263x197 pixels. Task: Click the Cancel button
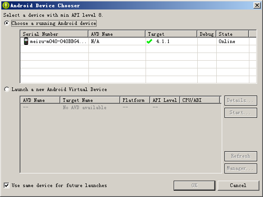point(238,185)
